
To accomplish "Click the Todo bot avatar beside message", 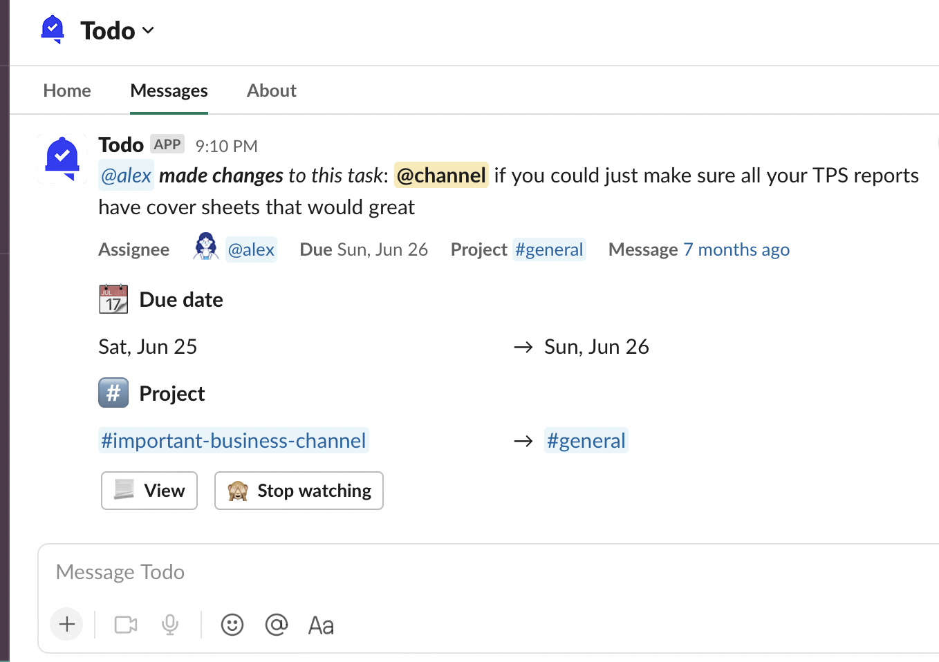I will tap(62, 158).
